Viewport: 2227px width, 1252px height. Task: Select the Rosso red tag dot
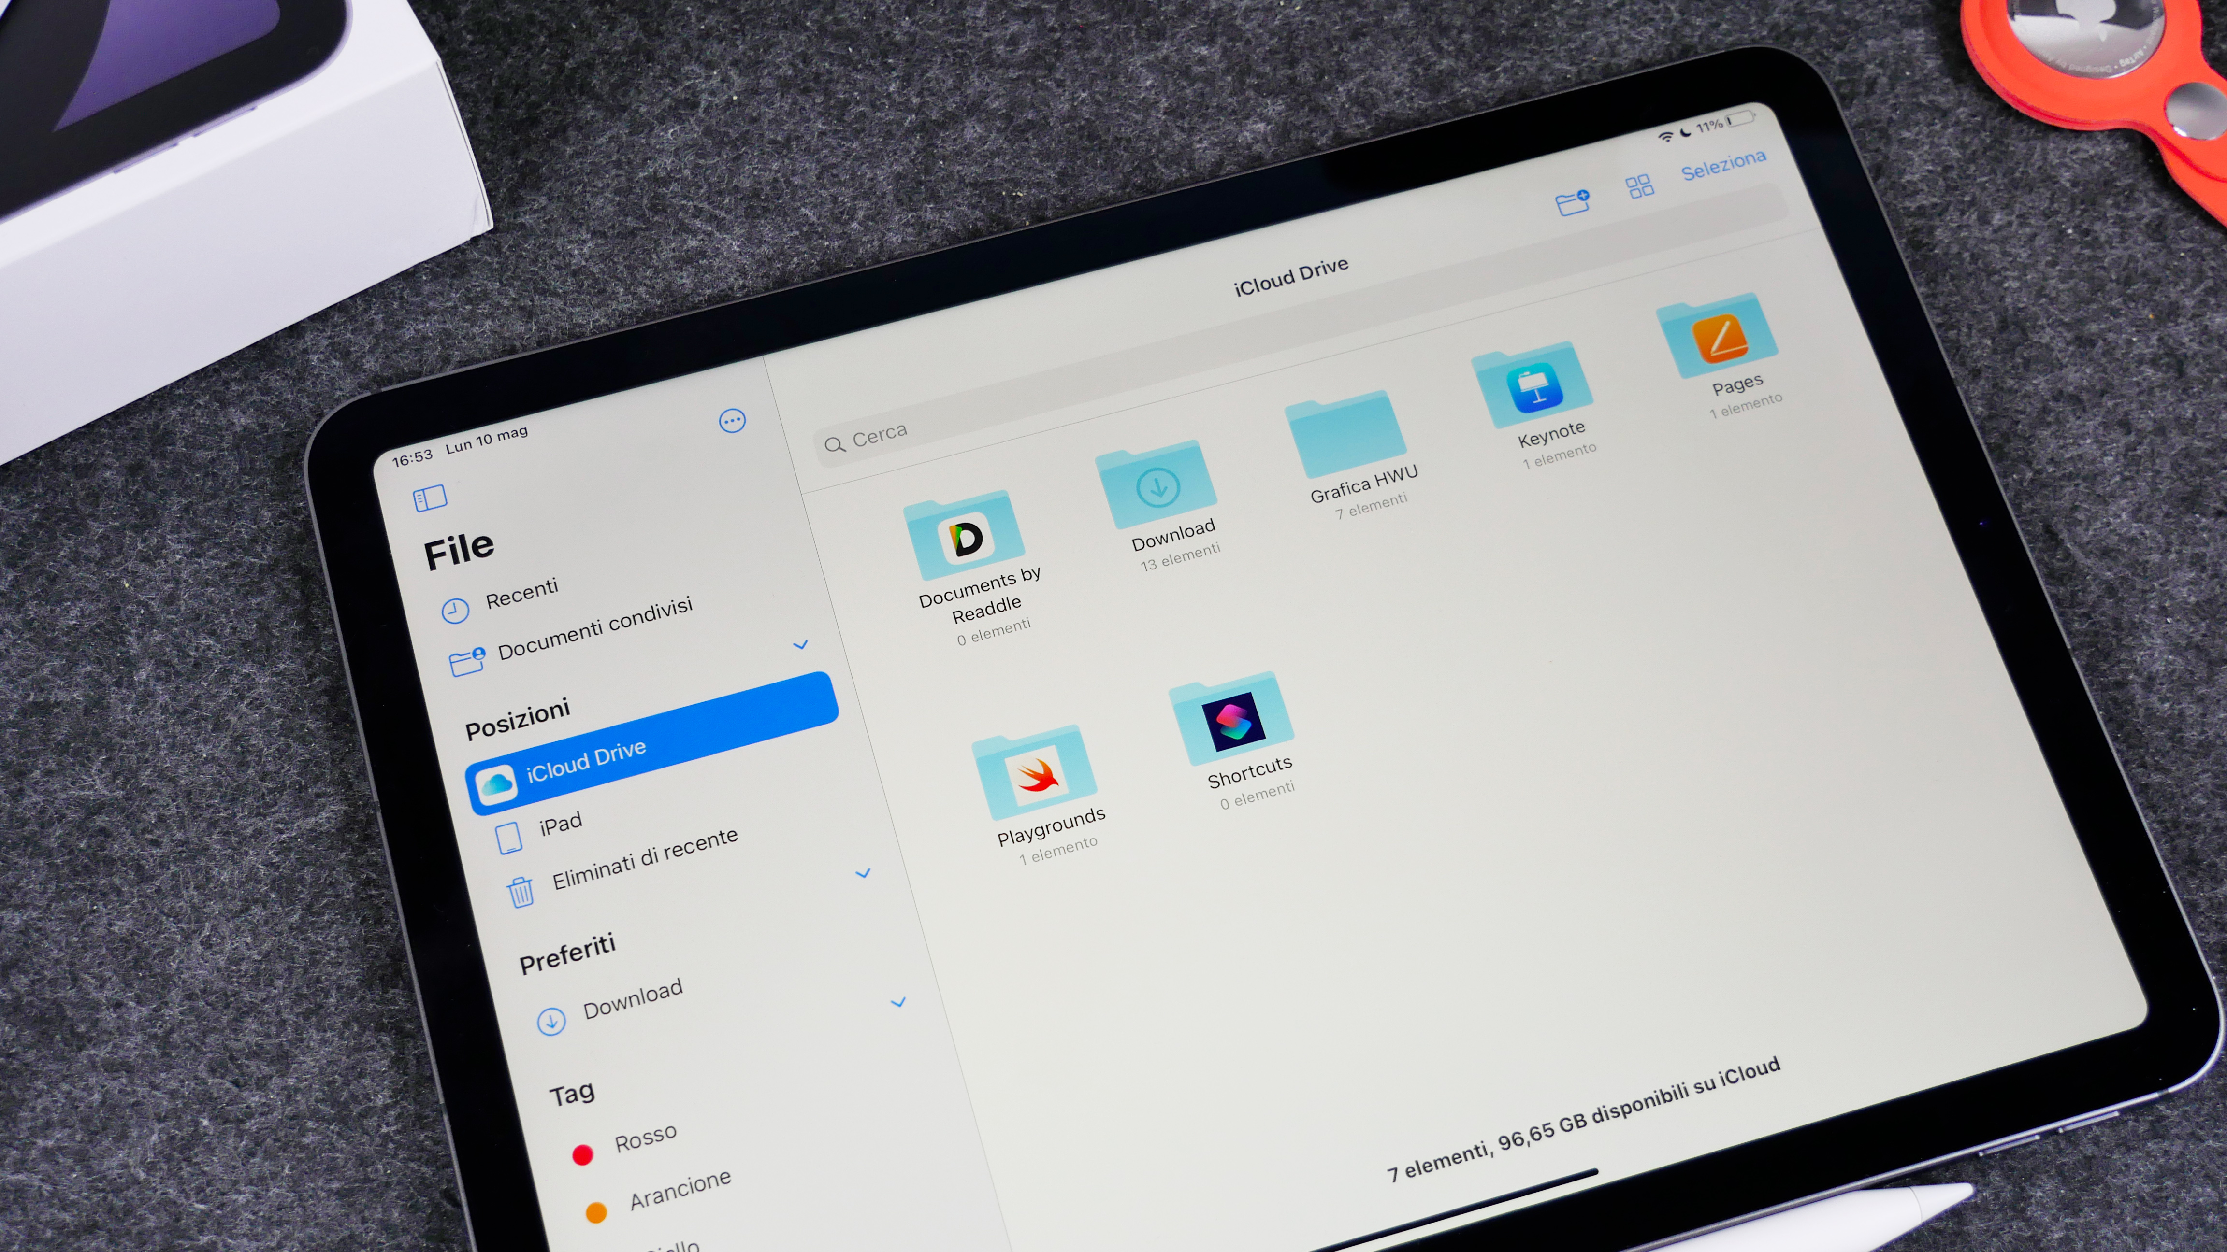coord(583,1154)
